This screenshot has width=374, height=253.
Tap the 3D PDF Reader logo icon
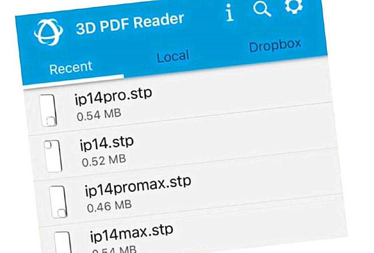[x=48, y=32]
